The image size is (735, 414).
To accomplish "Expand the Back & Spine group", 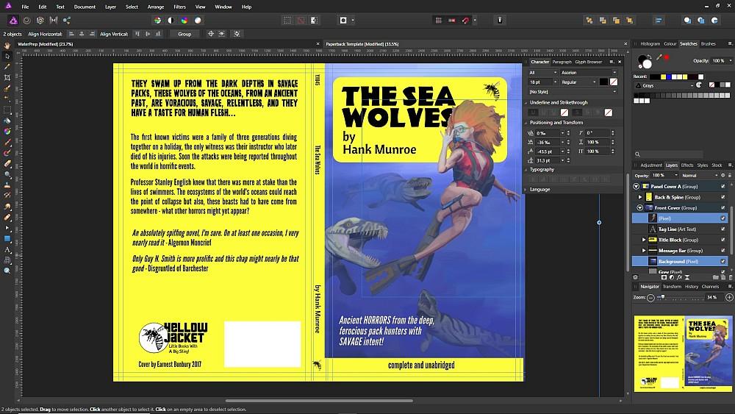I will [640, 197].
